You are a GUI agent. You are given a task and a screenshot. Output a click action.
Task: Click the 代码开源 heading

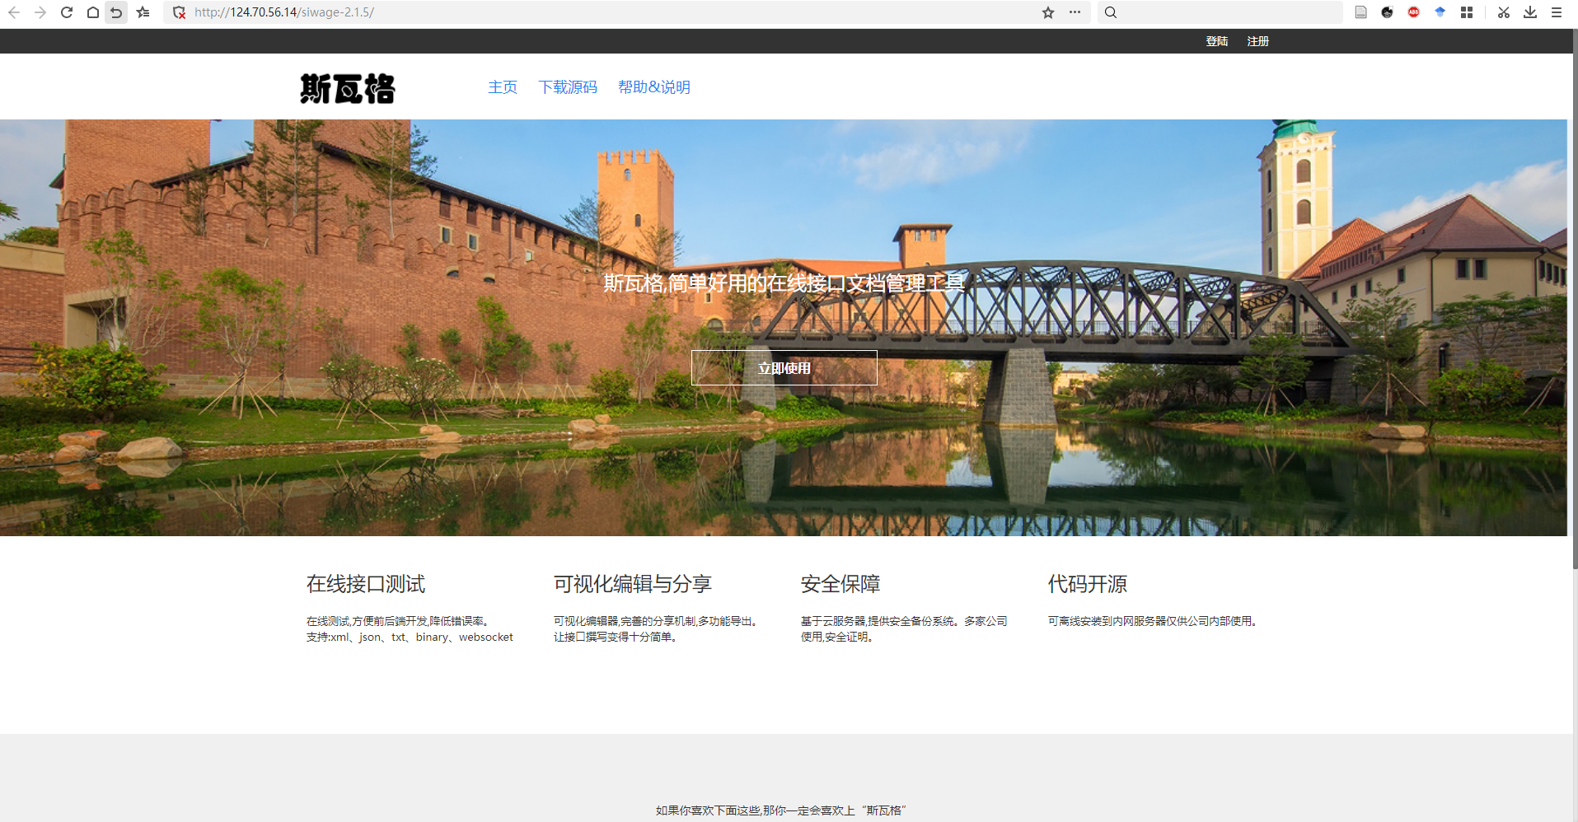[1088, 584]
